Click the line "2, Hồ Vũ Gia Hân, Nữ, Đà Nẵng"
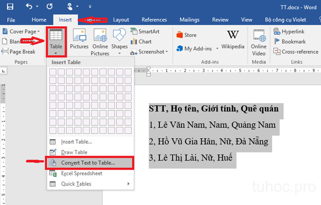 [x=209, y=141]
